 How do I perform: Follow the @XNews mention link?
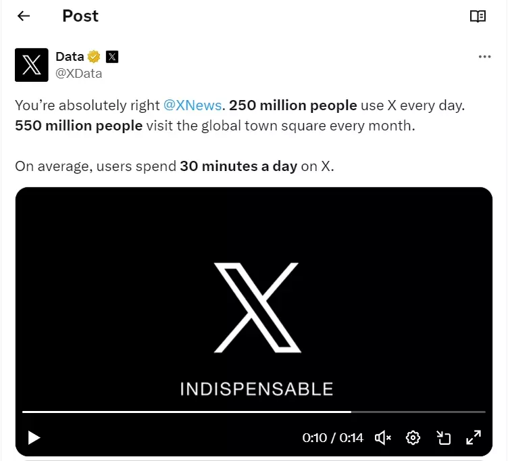193,105
